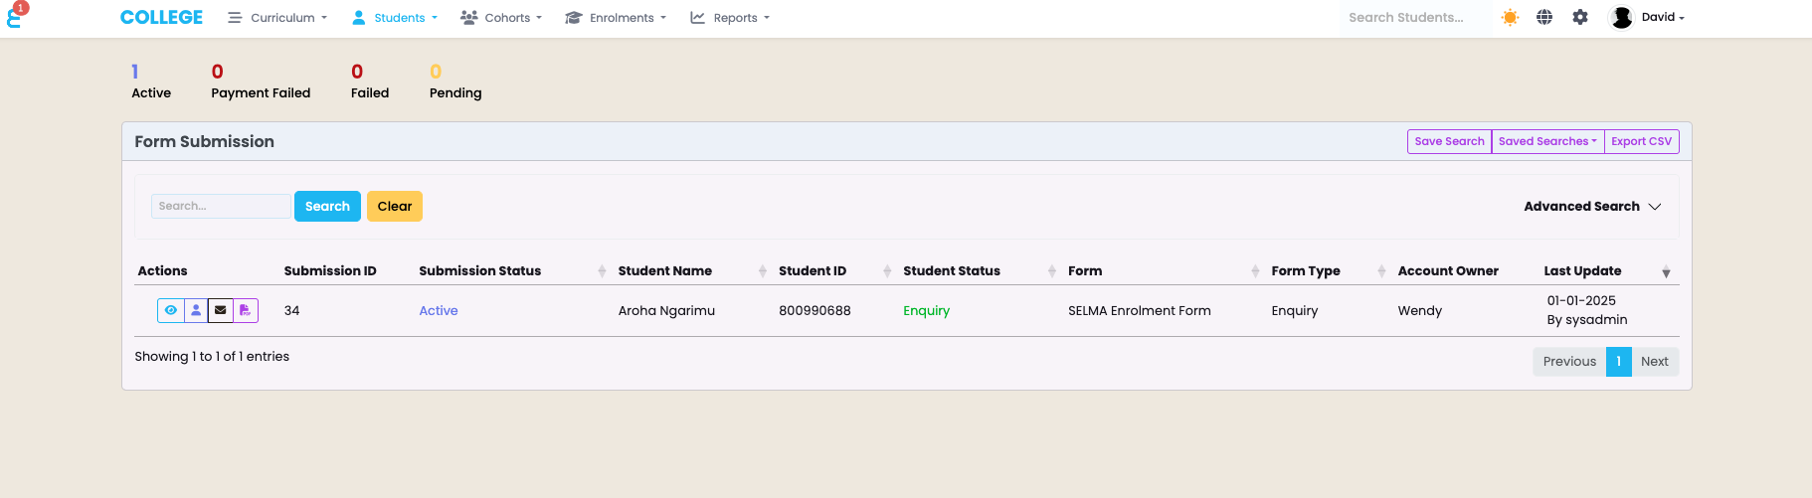
Task: Click the Export CSV button
Action: tap(1641, 141)
